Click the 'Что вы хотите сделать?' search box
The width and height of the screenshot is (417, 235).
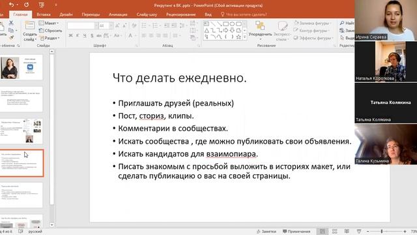click(x=244, y=14)
